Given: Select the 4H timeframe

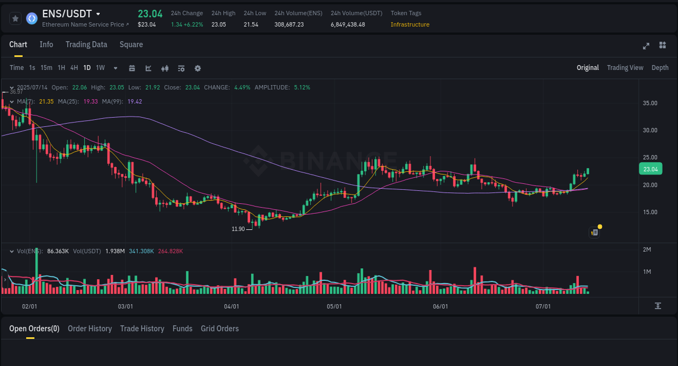Looking at the screenshot, I should (74, 68).
